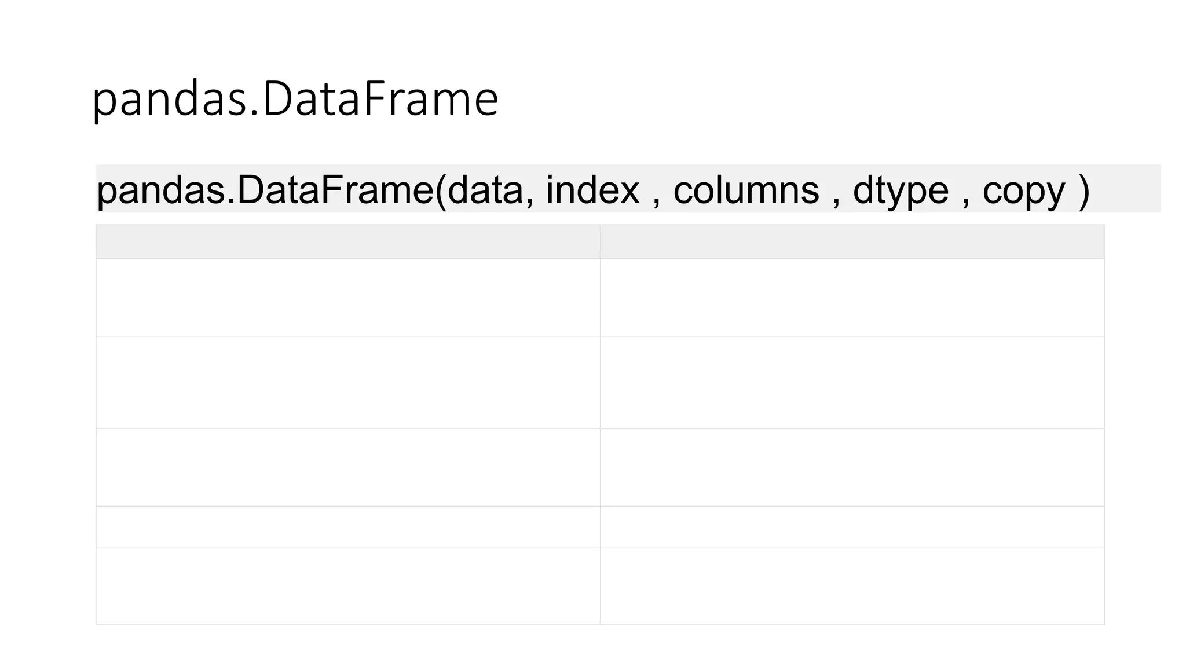Image resolution: width=1186 pixels, height=667 pixels.
Task: Click "pandas.DataFrame(" in the gray code line
Action: click(271, 190)
